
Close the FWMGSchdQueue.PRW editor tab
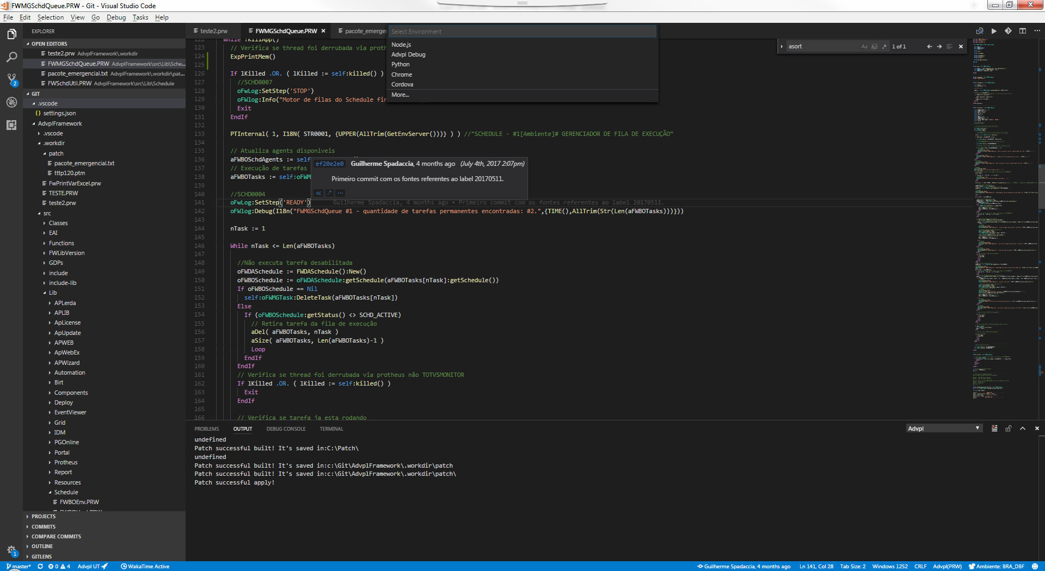coord(323,31)
